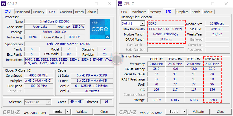Click the Level 3 cache value 20 MBytes
Image resolution: width=233 pixels, height=116 pixels.
[x=92, y=91]
